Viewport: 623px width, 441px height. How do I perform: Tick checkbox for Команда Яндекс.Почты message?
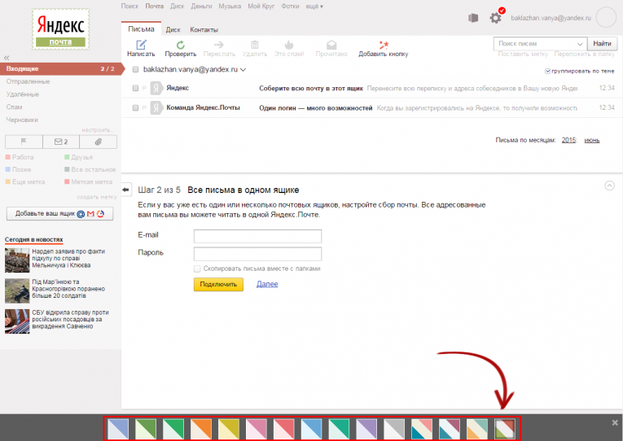[135, 107]
